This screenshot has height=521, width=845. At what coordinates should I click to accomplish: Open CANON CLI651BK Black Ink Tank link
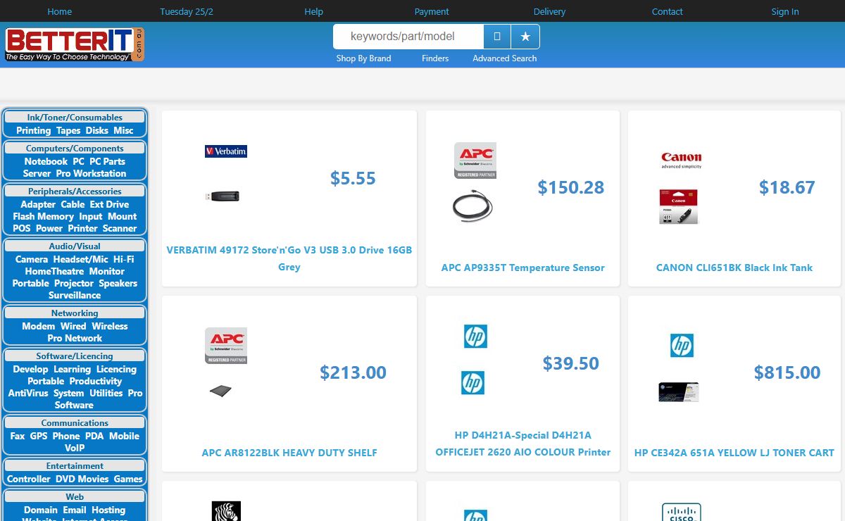(x=734, y=268)
